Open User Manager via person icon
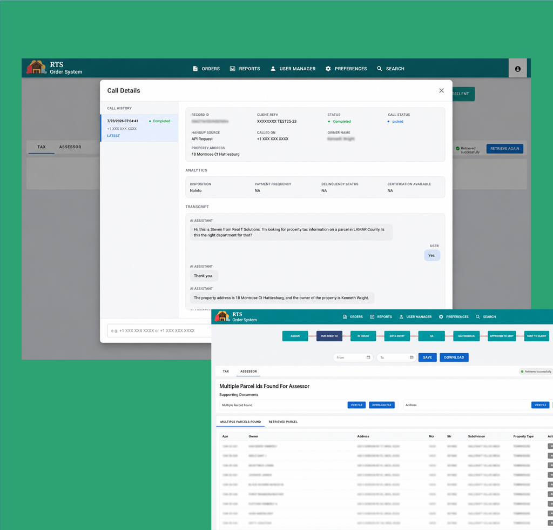The image size is (553, 530). click(x=273, y=69)
